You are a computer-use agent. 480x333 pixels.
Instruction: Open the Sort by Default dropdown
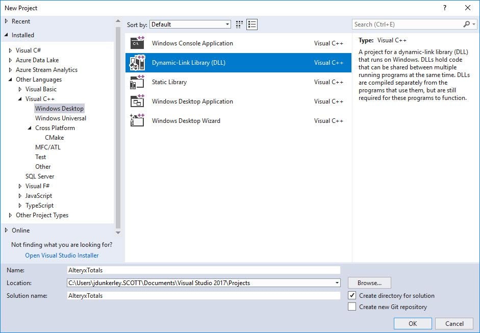(x=190, y=24)
